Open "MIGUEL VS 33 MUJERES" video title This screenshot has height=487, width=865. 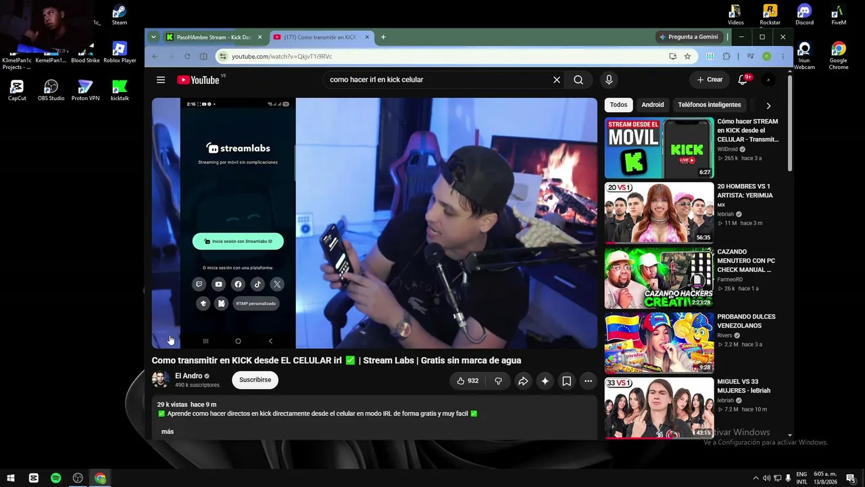coord(743,386)
